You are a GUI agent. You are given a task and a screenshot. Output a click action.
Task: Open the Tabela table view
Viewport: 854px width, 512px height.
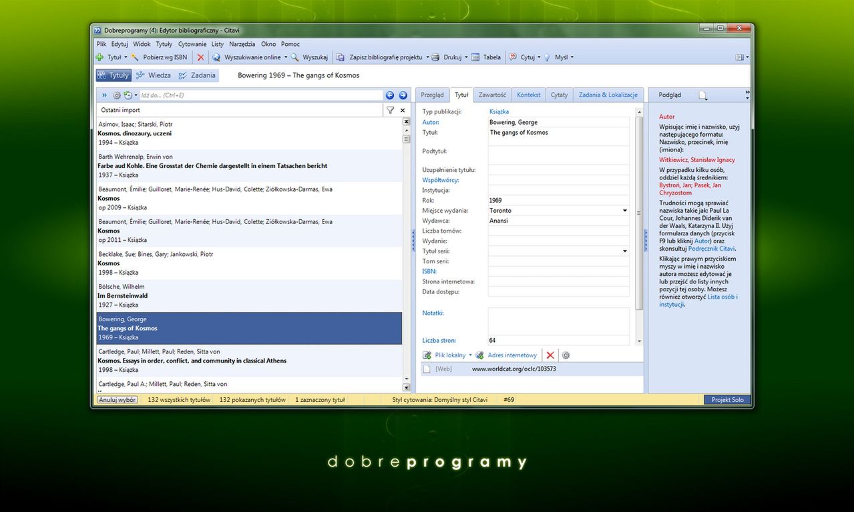tap(486, 57)
